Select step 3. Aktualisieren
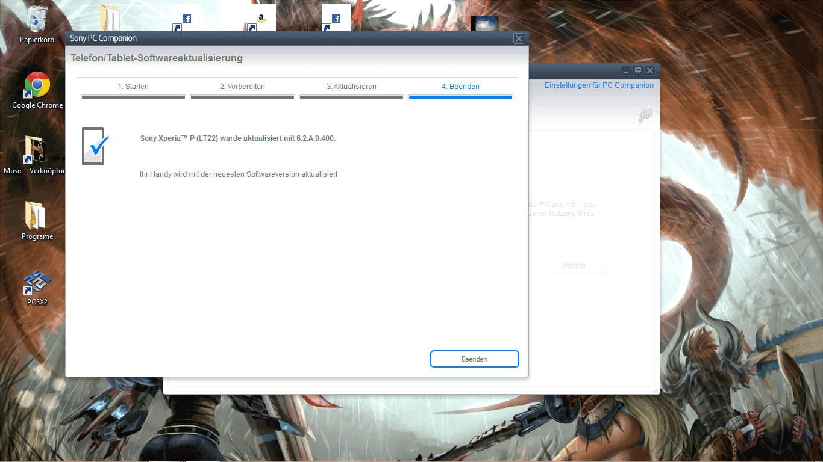Screen dimensions: 823x462 pos(351,87)
